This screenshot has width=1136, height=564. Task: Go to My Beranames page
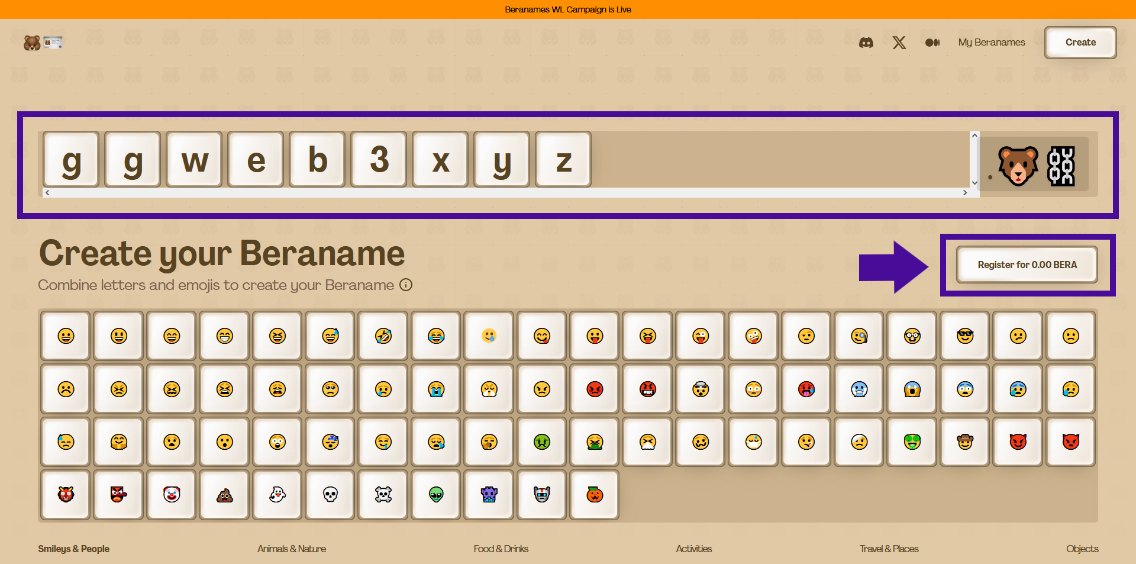992,43
